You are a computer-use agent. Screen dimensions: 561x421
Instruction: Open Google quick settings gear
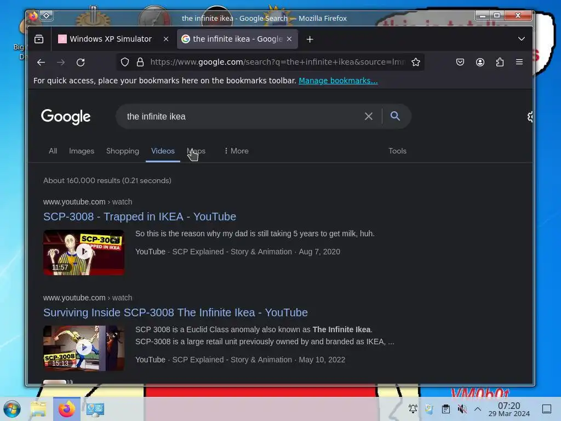point(530,116)
